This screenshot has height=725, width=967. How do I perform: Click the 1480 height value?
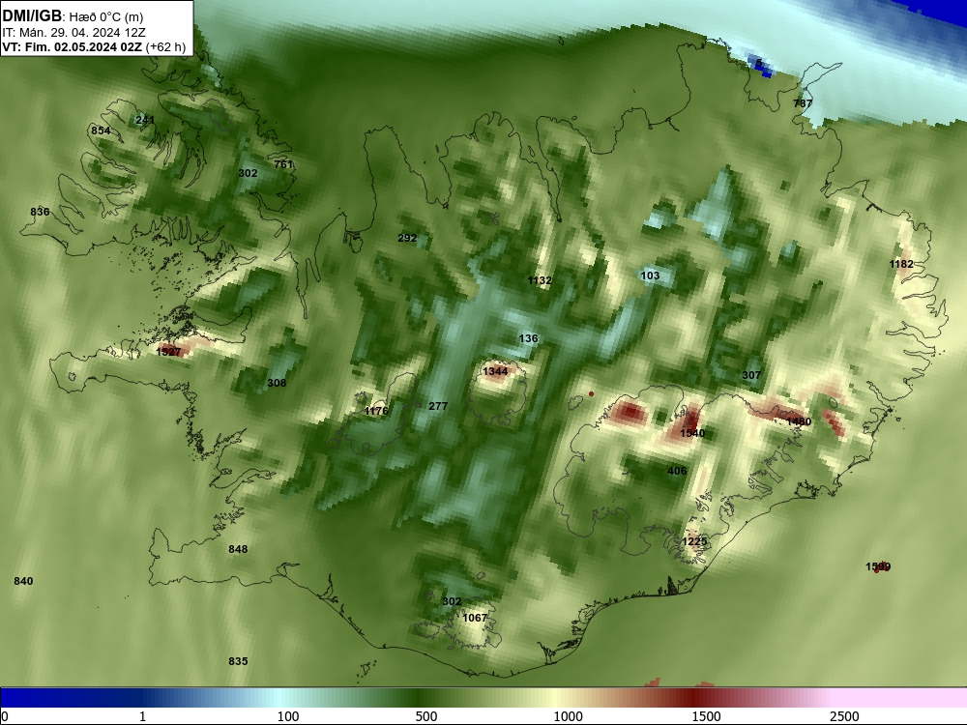(799, 421)
